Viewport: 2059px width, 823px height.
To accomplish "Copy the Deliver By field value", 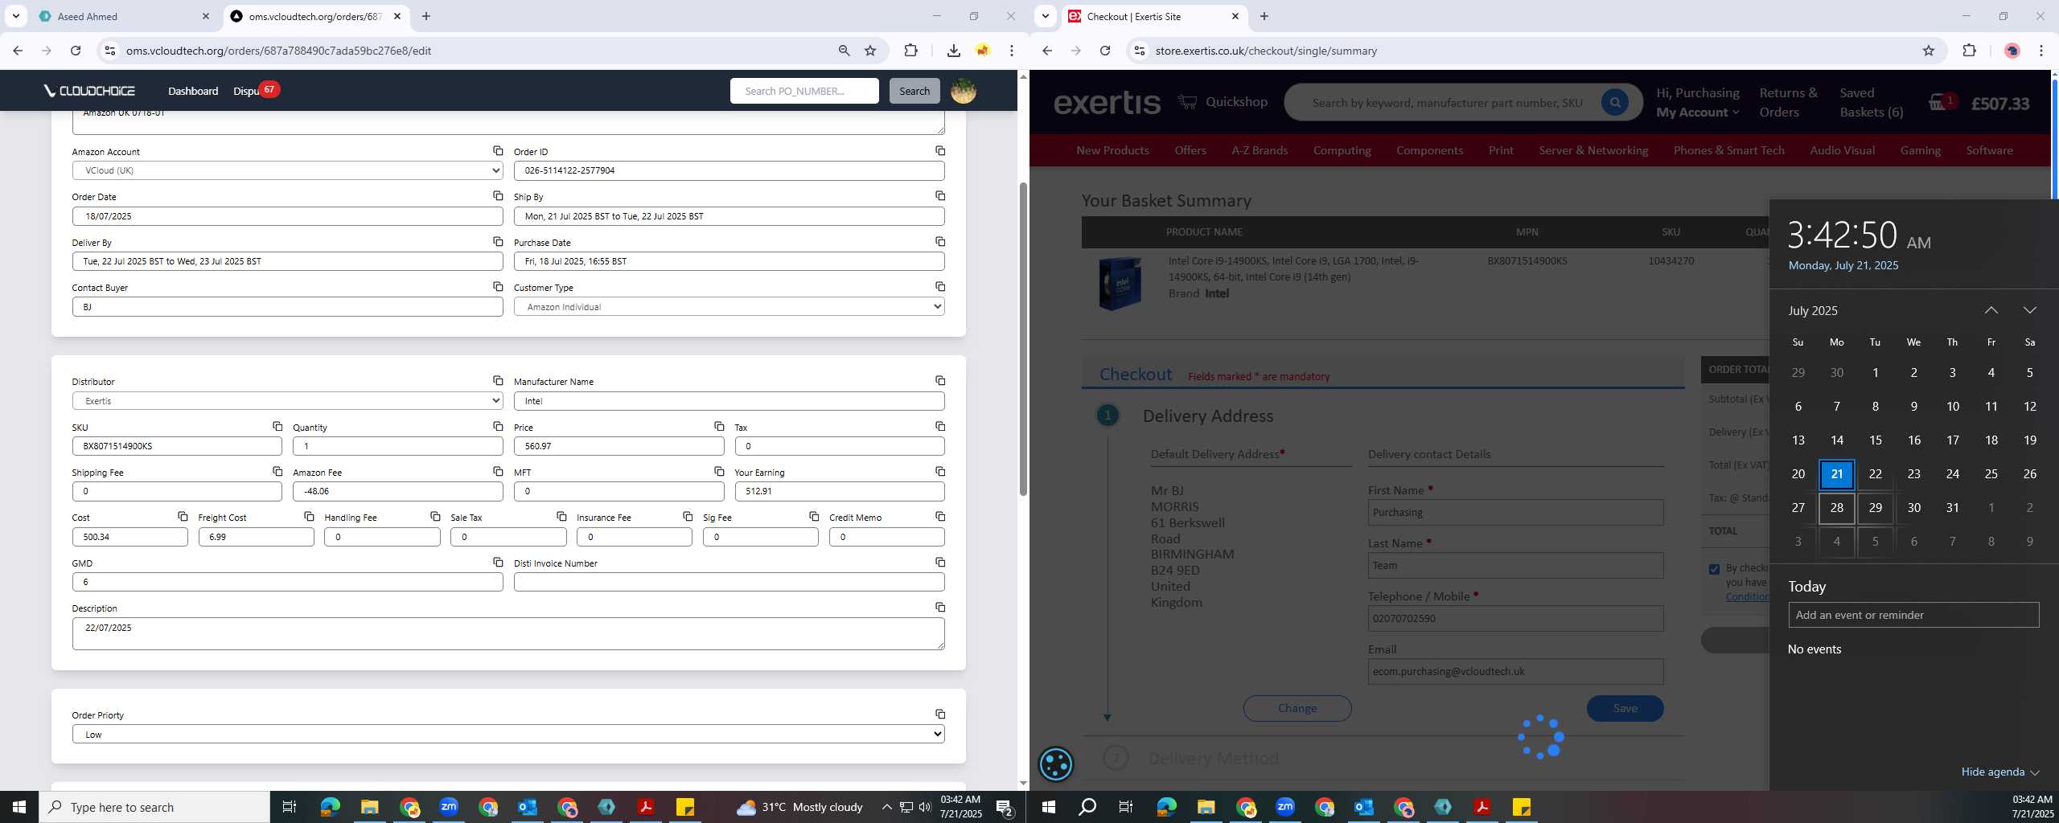I will 498,242.
